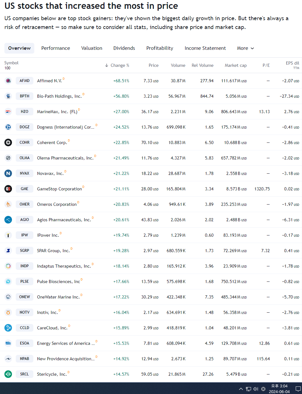Click the 10.688 B market cap for COHR

(x=235, y=142)
